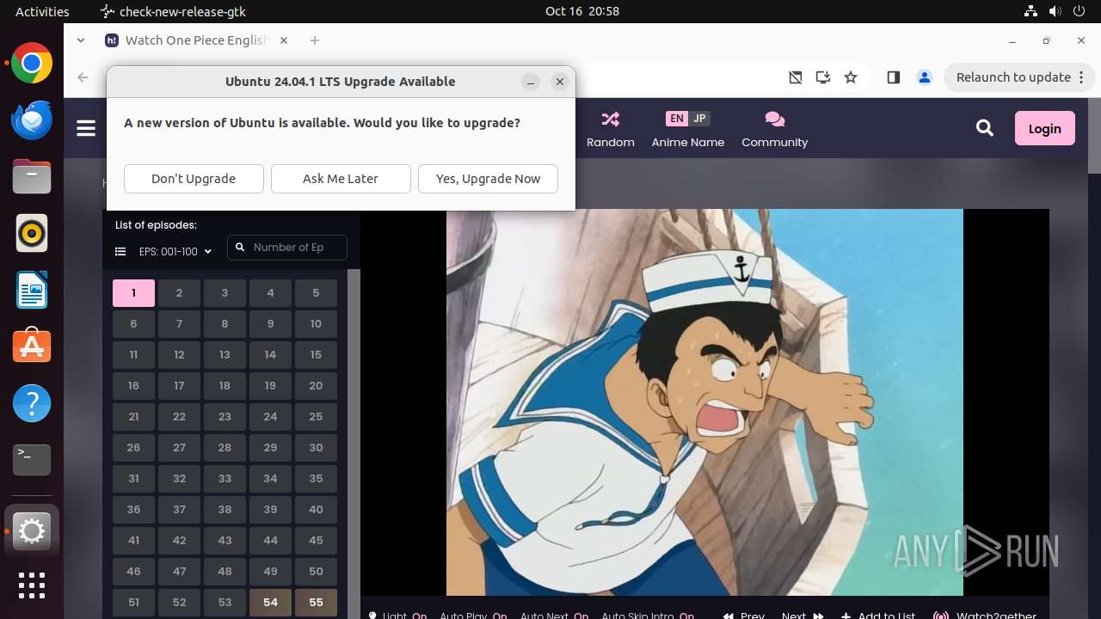Click the blocked media icon in address bar
Image resolution: width=1101 pixels, height=619 pixels.
pyautogui.click(x=796, y=77)
